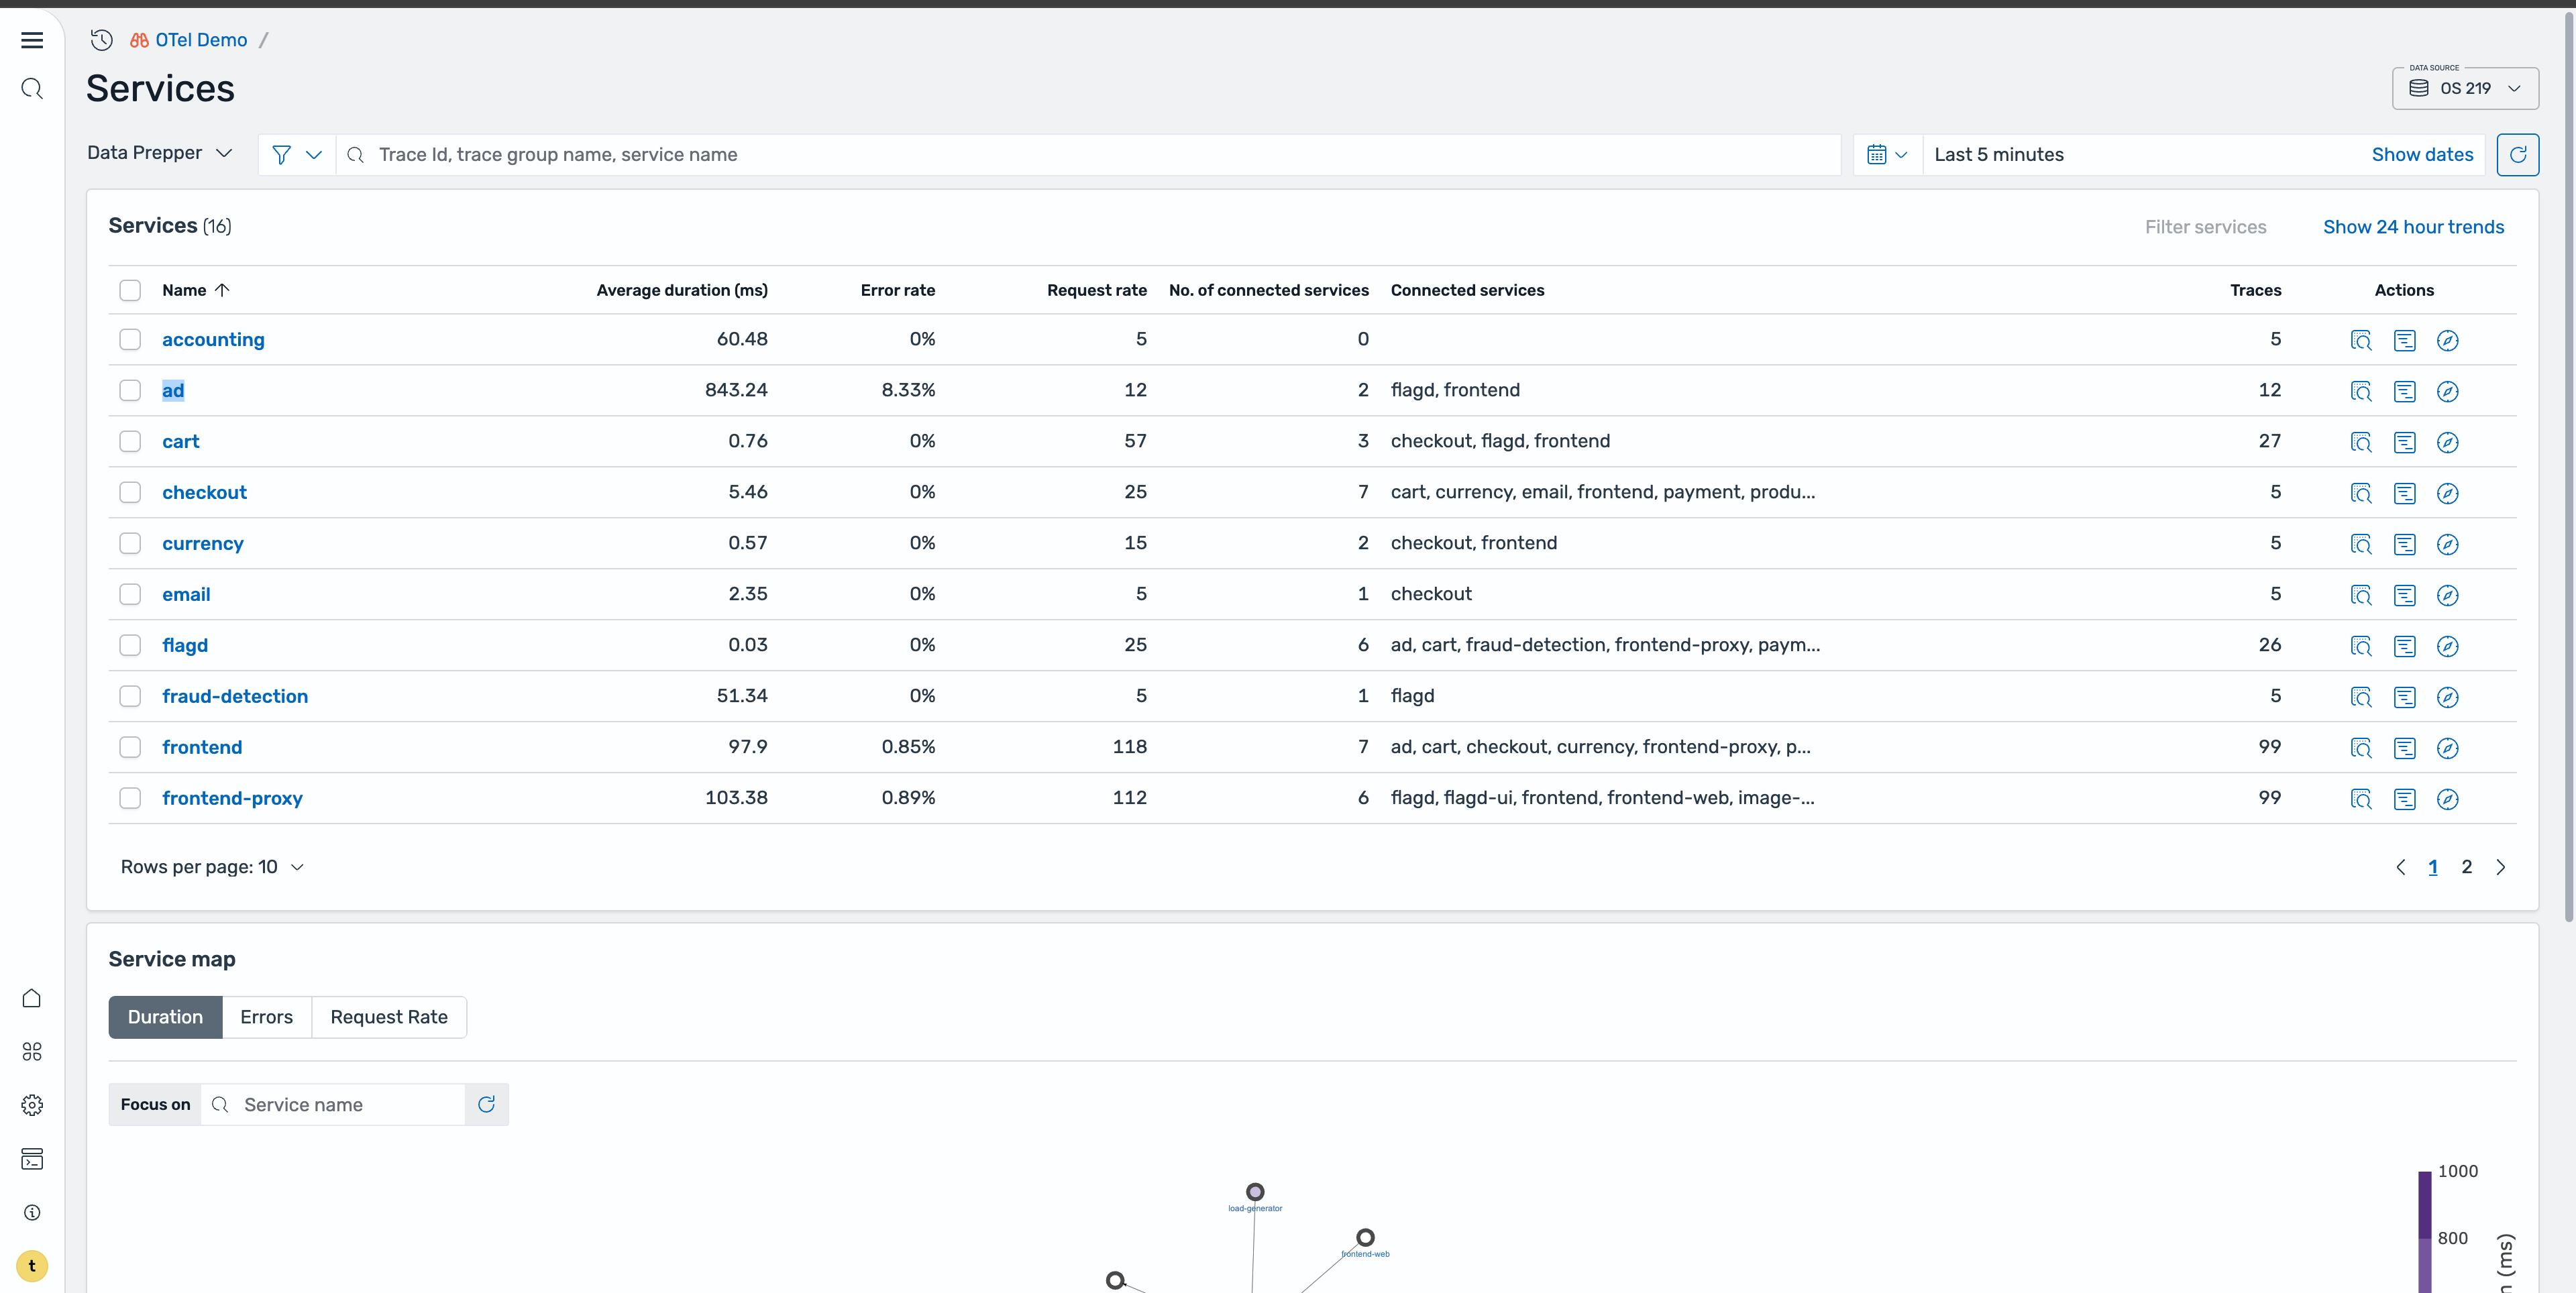Screen dimensions: 2576x1293
Task: Open the frontend service link
Action: pos(202,747)
